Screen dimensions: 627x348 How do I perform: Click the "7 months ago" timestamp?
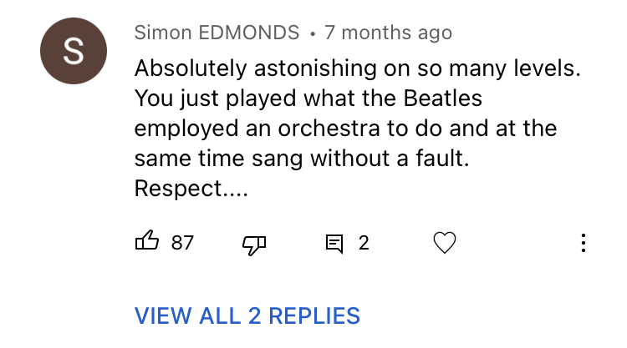pyautogui.click(x=388, y=33)
